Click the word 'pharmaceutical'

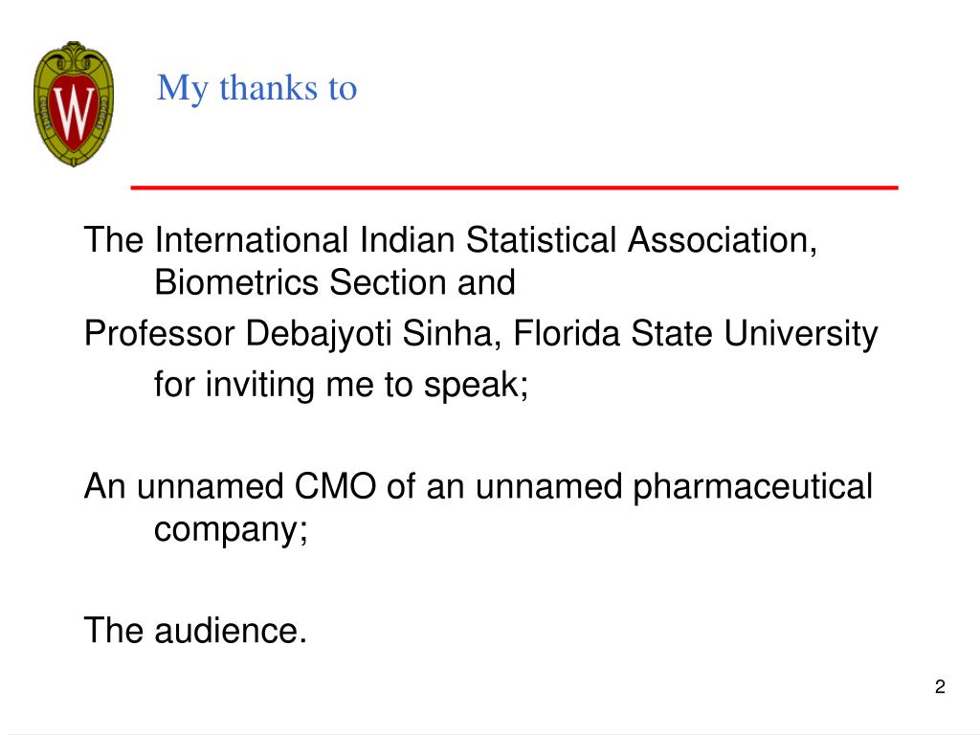tap(753, 487)
